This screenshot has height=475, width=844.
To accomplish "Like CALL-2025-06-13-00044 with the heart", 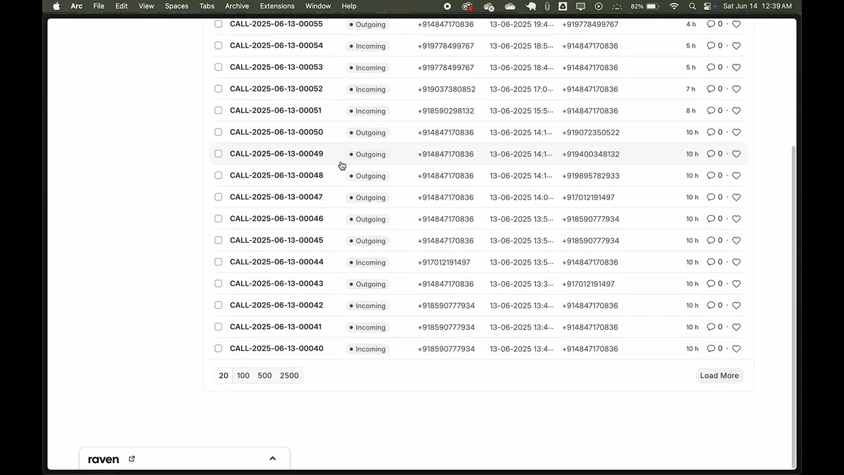I will coord(737,262).
